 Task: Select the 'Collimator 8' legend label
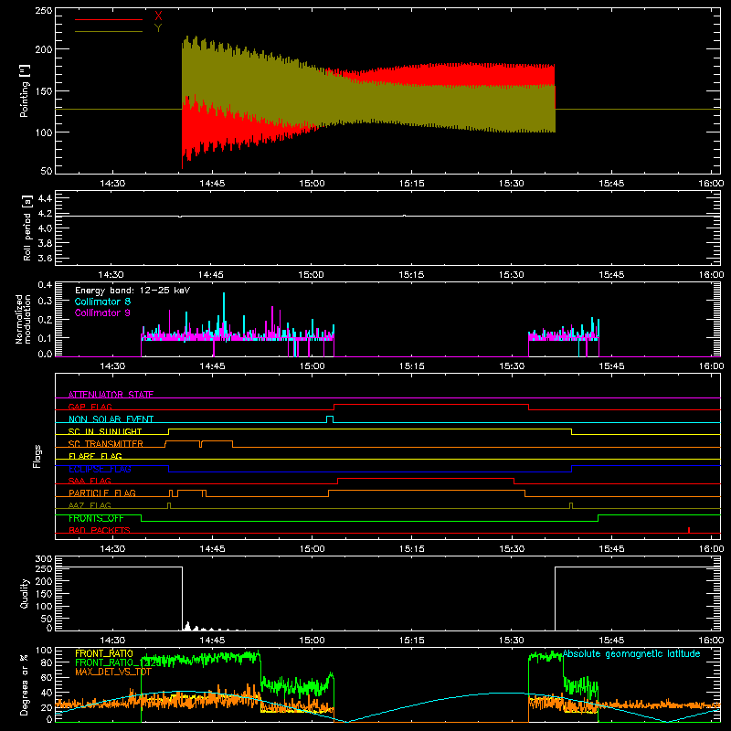point(102,302)
